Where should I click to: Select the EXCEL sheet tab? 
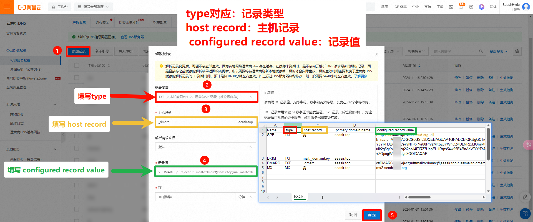(300, 197)
